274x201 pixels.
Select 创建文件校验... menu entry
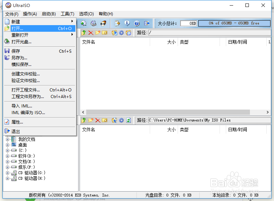coord(40,74)
